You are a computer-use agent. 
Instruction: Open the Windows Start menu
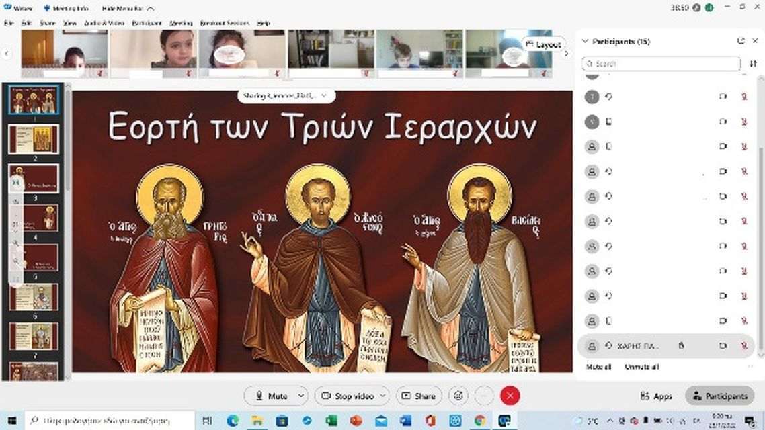(11, 420)
